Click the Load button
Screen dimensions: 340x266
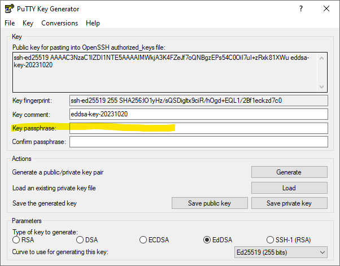[289, 188]
